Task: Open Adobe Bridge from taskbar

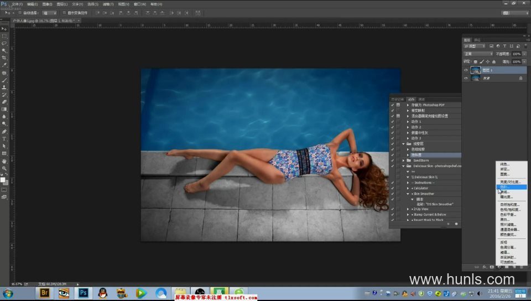Action: pyautogui.click(x=44, y=293)
